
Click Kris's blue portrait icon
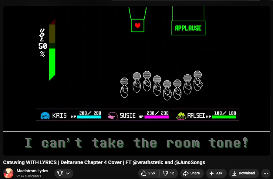[45, 116]
